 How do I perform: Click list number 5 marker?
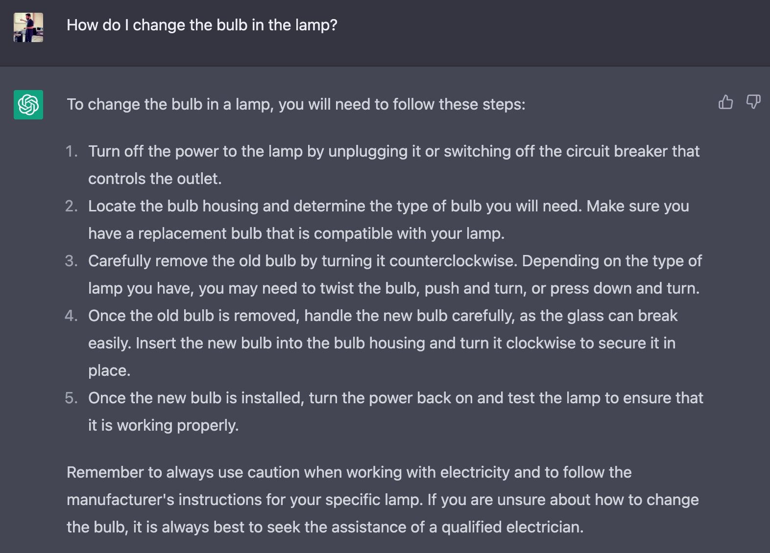(72, 398)
